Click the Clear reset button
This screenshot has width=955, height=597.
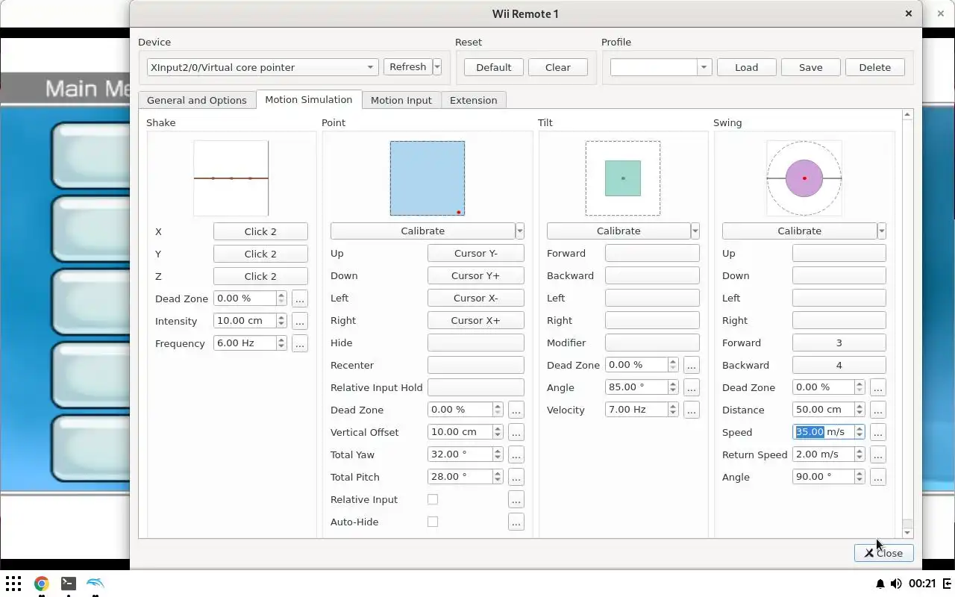(x=558, y=67)
